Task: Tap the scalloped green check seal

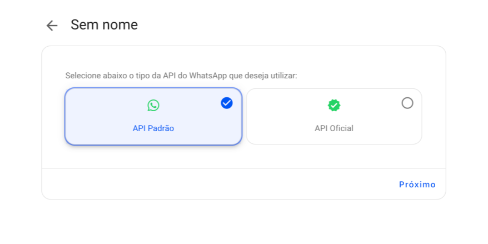Action: coord(334,106)
